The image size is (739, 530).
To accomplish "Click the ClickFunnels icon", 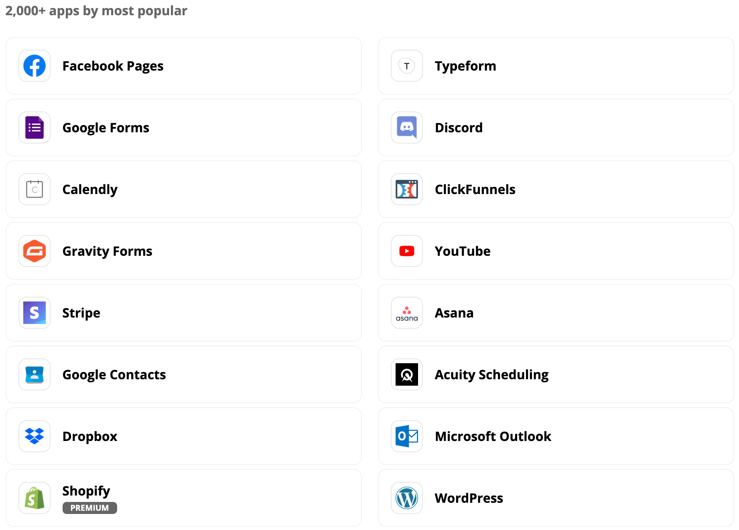I will click(x=406, y=189).
